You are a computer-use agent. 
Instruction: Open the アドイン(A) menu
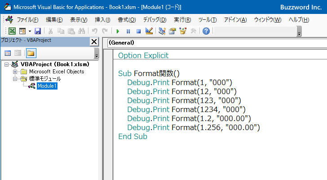point(235,20)
